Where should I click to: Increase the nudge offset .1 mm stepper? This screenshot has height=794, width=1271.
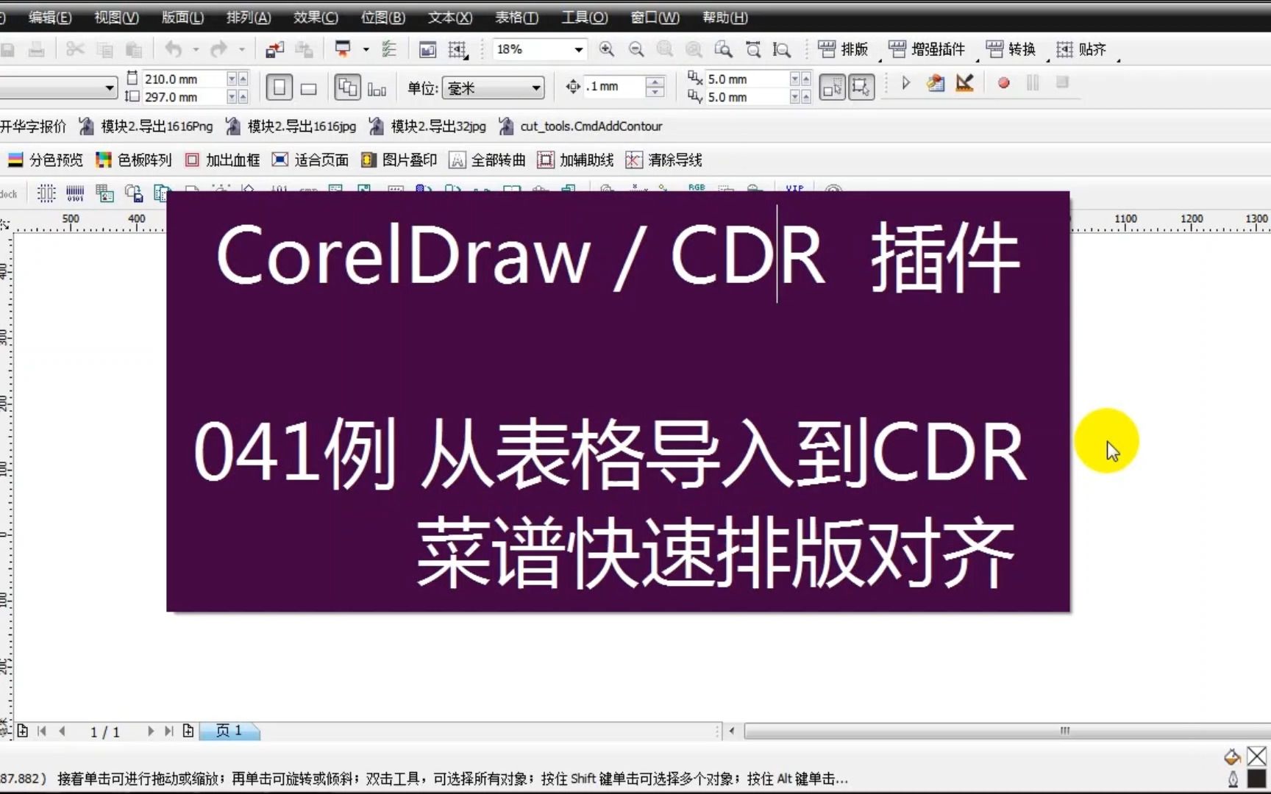[655, 81]
